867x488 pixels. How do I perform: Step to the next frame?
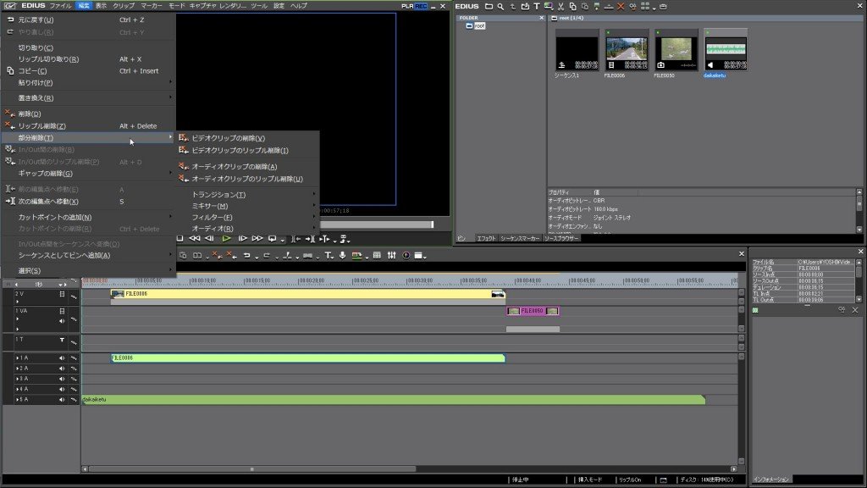242,238
